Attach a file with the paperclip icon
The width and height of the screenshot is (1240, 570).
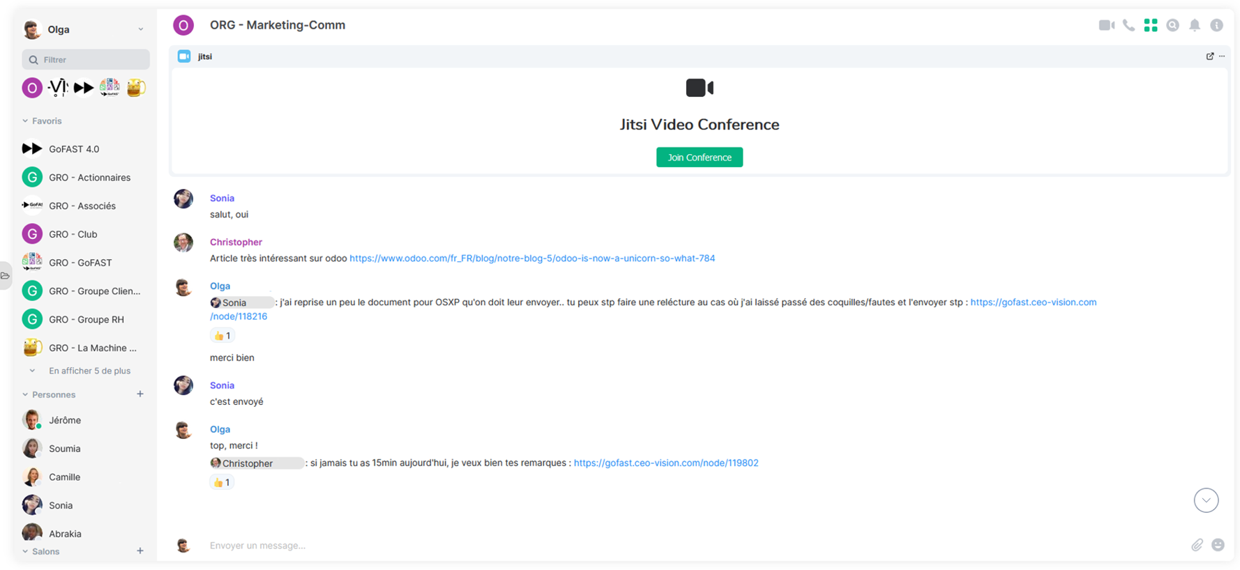coord(1197,545)
